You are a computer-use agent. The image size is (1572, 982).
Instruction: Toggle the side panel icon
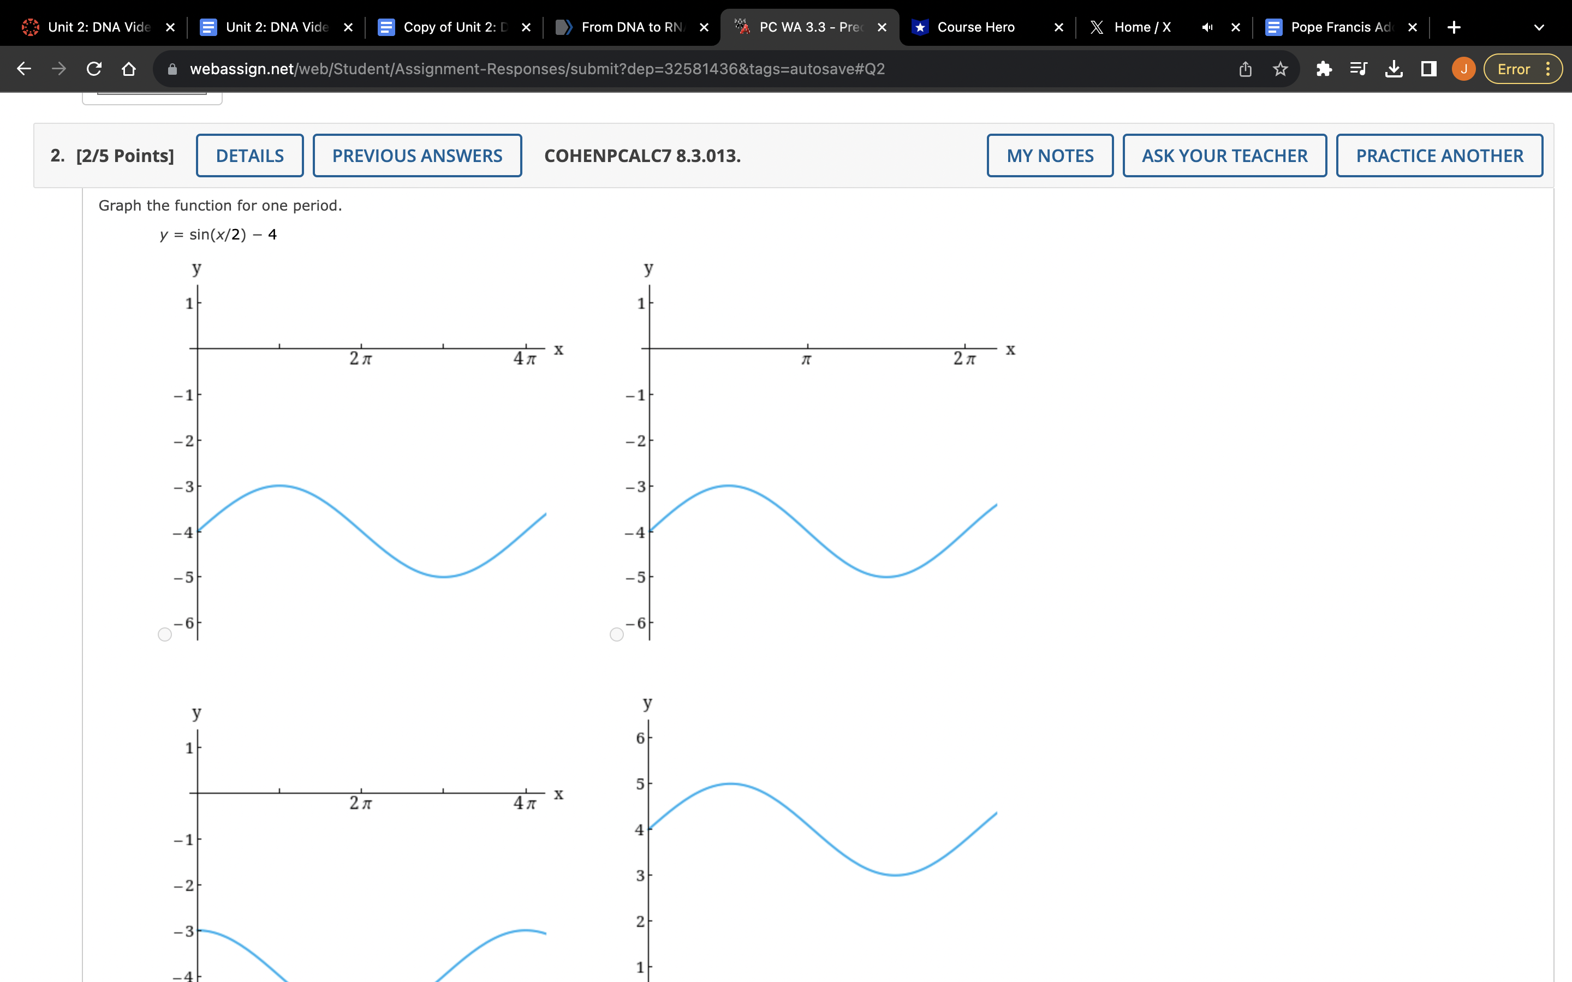click(1428, 69)
